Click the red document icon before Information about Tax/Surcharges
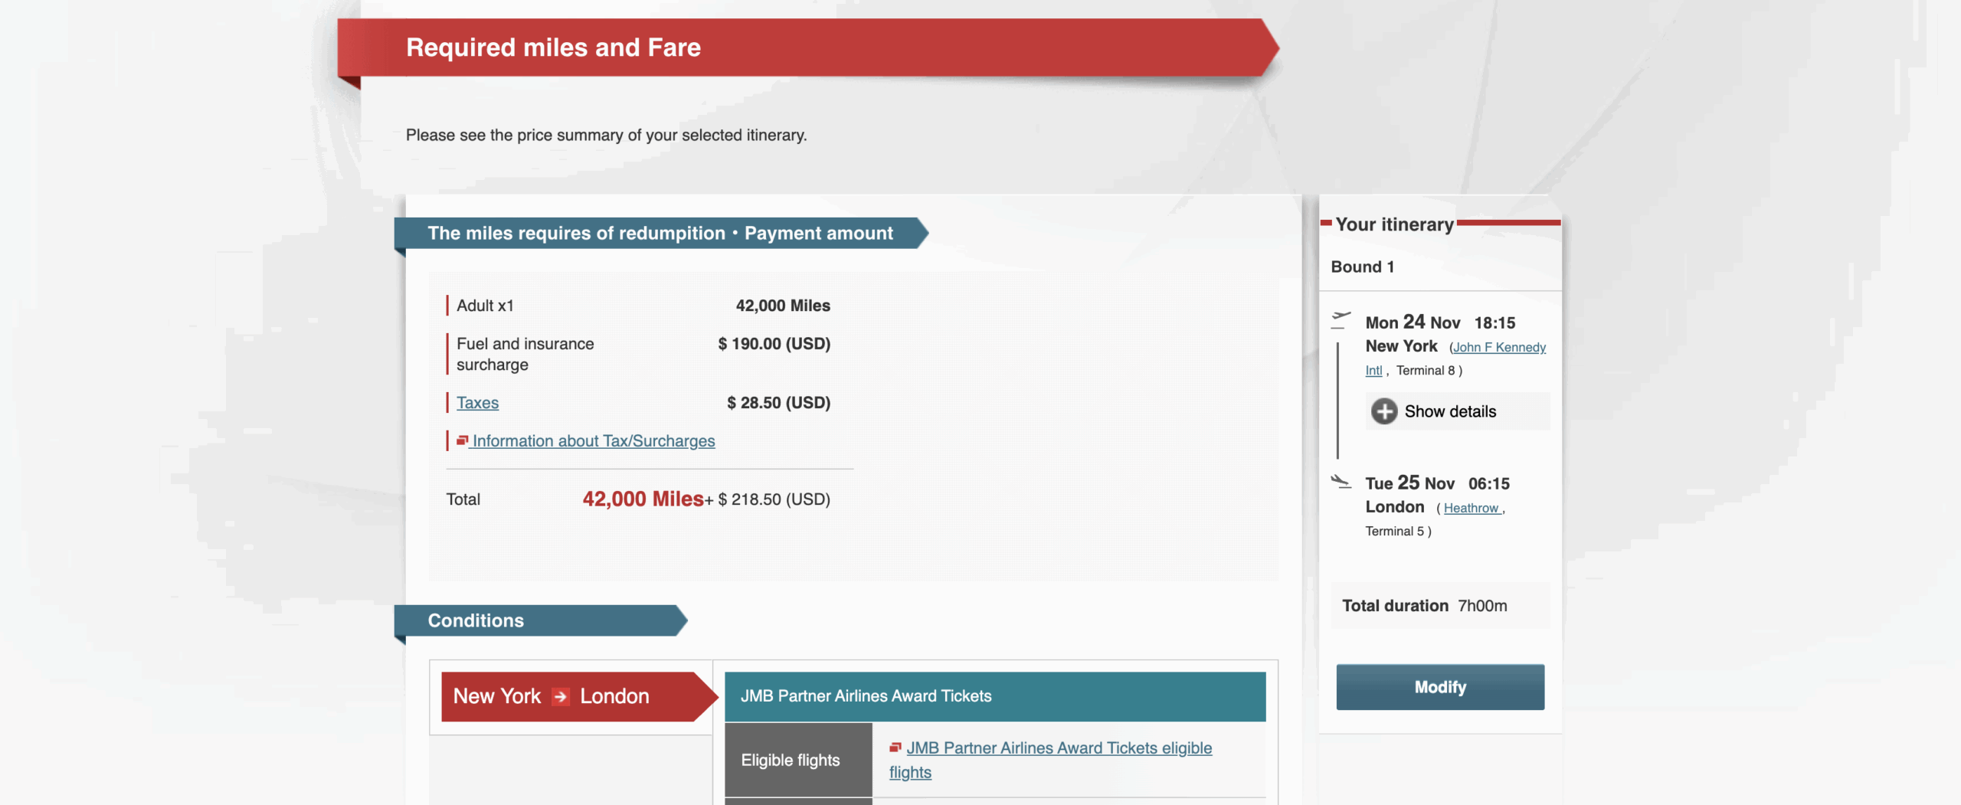The height and width of the screenshot is (805, 1961). 461,440
